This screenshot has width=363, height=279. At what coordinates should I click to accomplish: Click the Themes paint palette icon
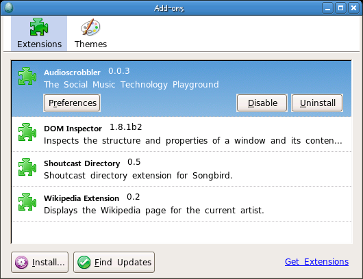tap(90, 27)
